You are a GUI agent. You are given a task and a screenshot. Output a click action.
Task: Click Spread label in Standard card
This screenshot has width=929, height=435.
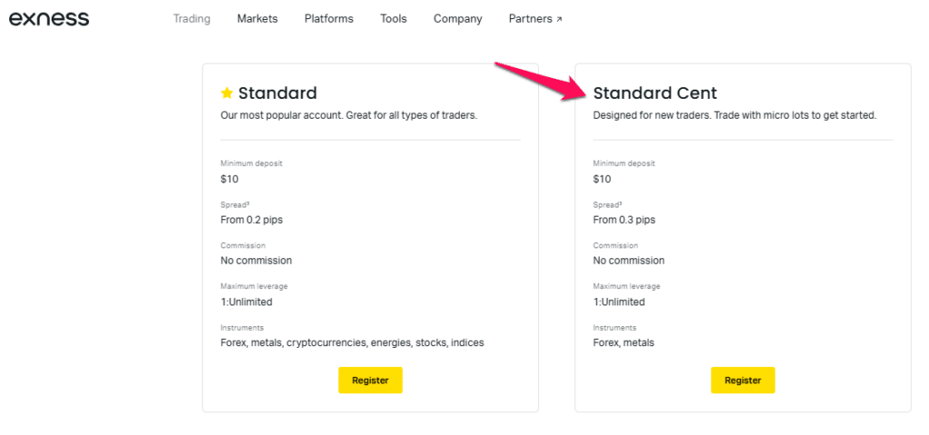tap(235, 205)
